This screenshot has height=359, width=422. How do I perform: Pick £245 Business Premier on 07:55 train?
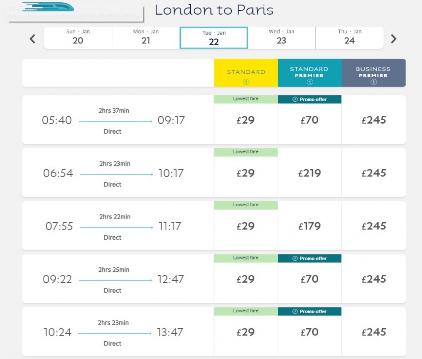373,226
